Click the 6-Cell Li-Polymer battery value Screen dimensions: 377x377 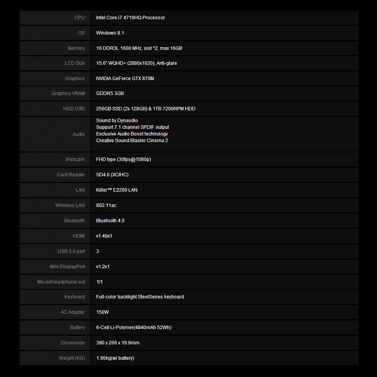[134, 328]
